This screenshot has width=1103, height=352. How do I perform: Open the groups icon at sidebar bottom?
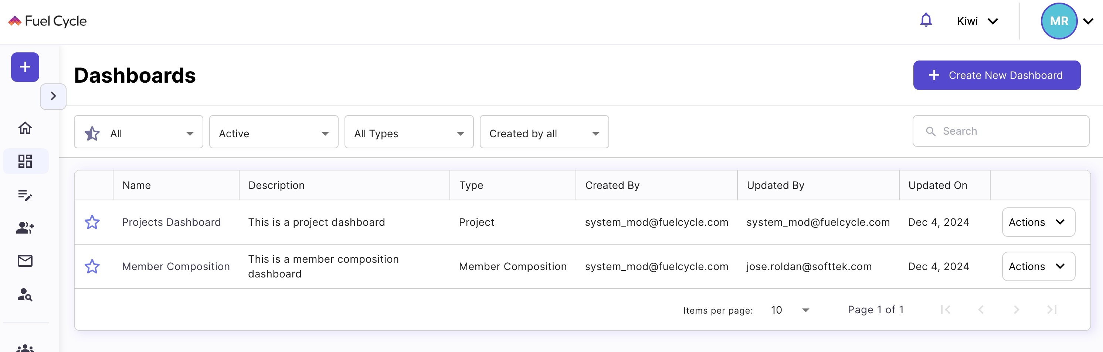point(25,348)
